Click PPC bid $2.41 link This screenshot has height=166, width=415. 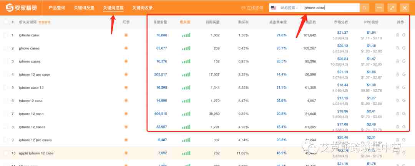click(371, 112)
